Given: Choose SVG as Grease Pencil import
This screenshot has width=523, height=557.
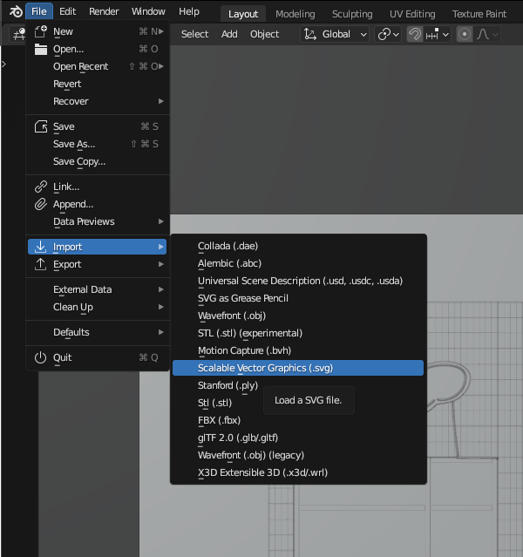Looking at the screenshot, I should (298, 298).
